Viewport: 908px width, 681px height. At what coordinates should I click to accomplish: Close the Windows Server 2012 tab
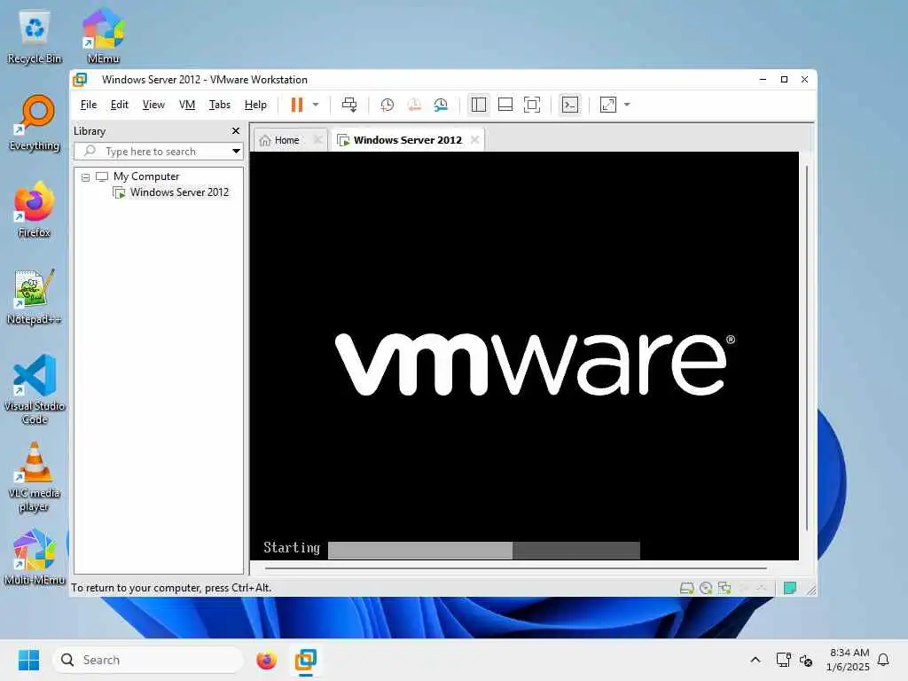tap(475, 139)
